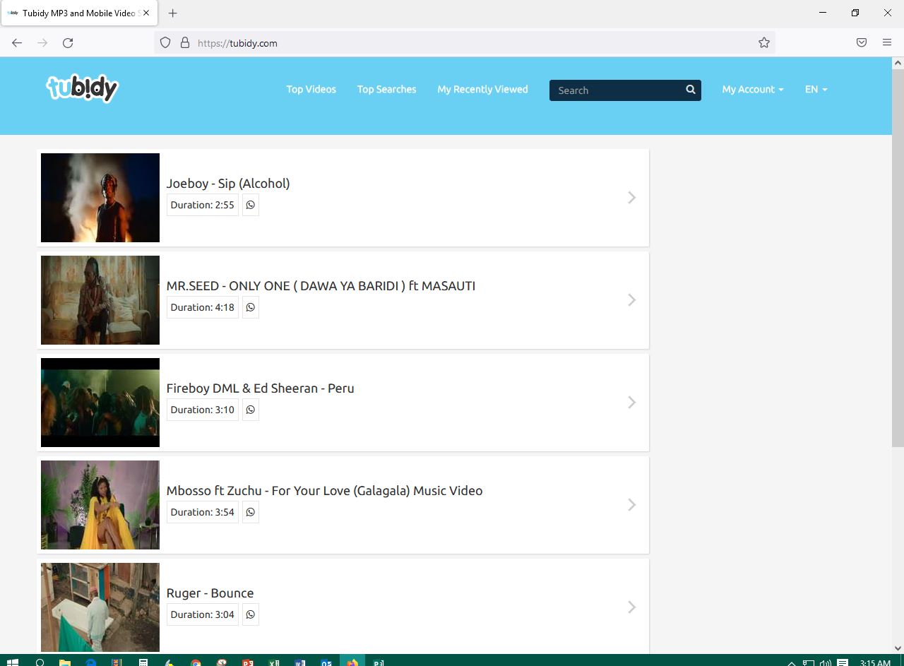Open the tracking protection shield icon
Image resolution: width=904 pixels, height=666 pixels.
165,43
